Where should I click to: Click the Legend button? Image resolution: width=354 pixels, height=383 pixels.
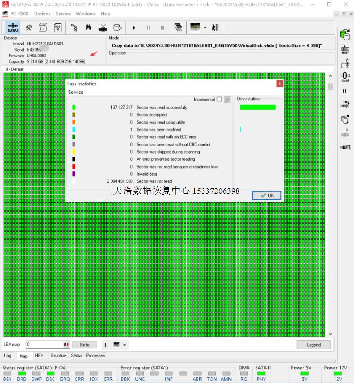[313, 345]
